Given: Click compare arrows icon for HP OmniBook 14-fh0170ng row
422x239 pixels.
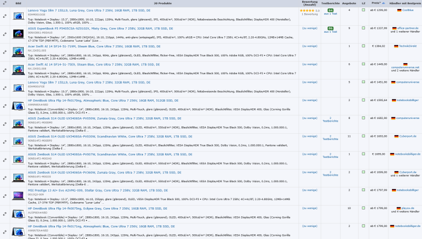Looking at the screenshot, I should point(5,106).
